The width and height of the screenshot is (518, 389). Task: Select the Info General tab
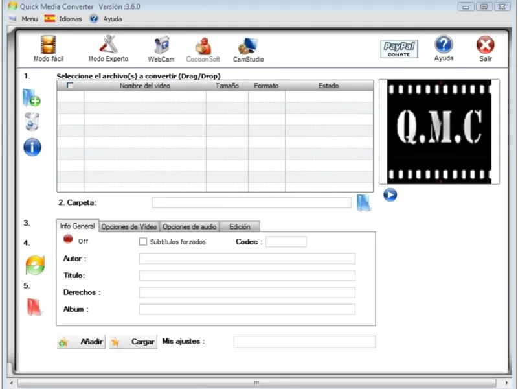[77, 226]
